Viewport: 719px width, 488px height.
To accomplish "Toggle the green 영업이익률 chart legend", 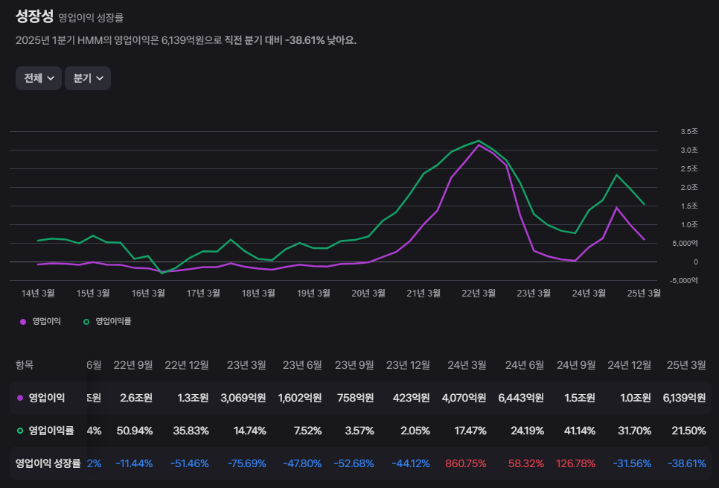I will 107,321.
